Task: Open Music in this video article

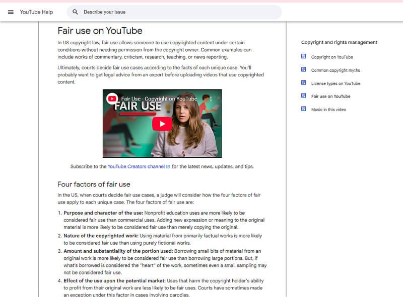Action: point(329,110)
